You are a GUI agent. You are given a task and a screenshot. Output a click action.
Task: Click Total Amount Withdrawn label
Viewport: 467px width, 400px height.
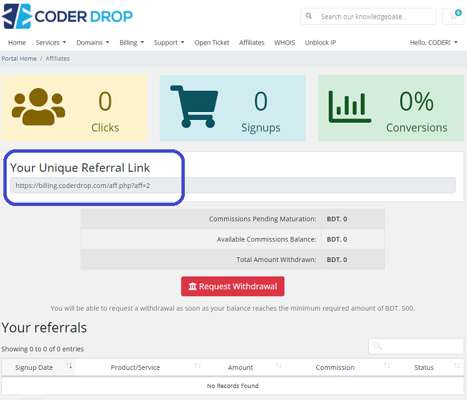coord(276,259)
